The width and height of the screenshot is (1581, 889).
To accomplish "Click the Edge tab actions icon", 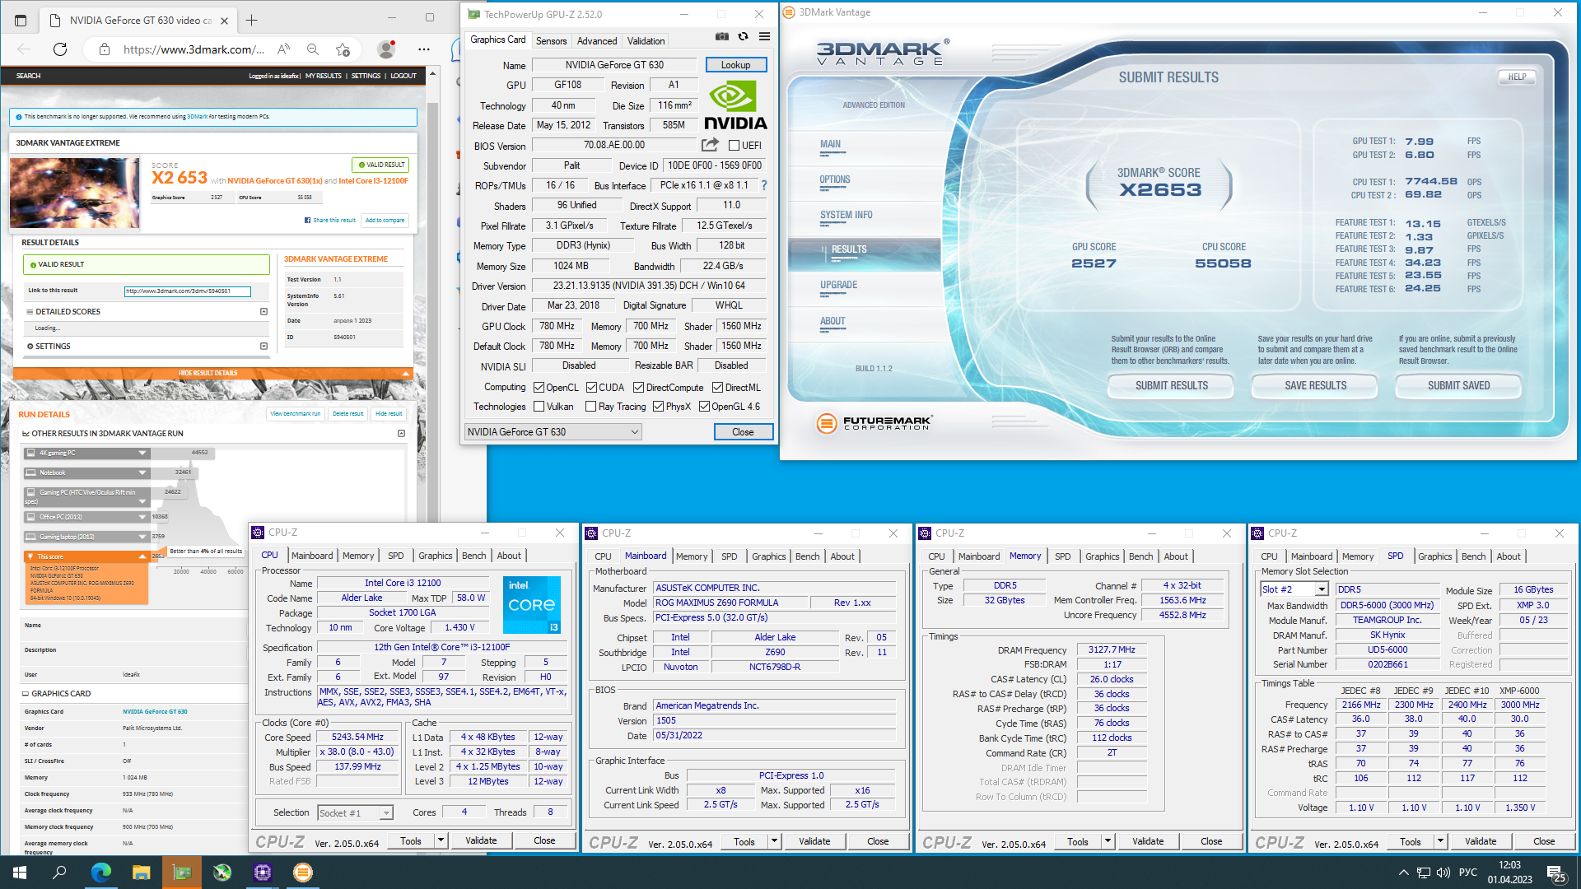I will pyautogui.click(x=21, y=20).
